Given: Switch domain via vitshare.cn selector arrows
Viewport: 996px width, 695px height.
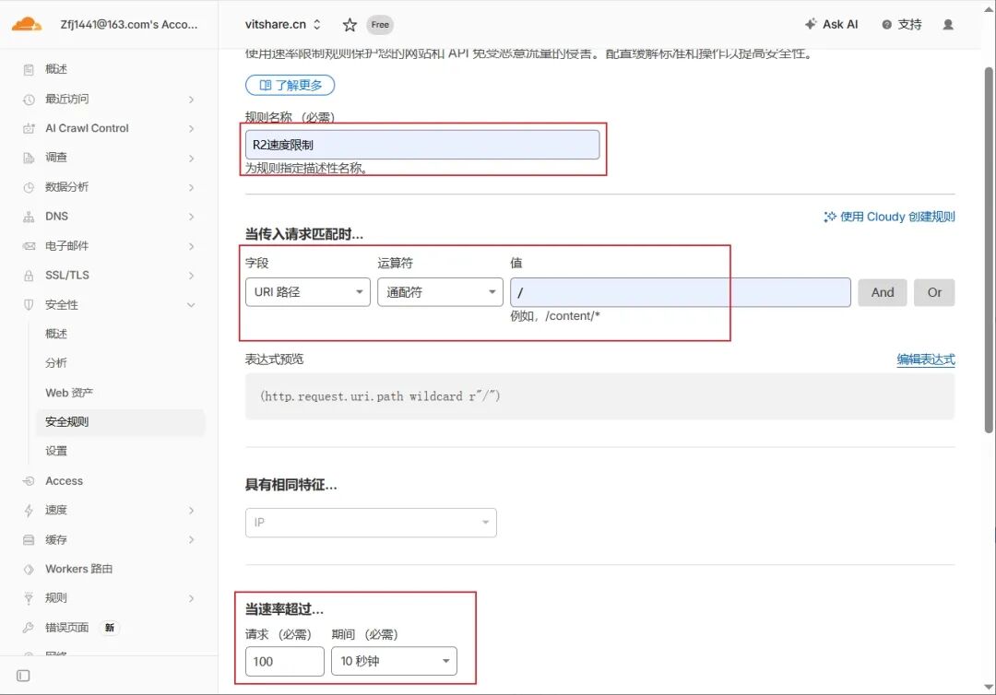Looking at the screenshot, I should 317,25.
